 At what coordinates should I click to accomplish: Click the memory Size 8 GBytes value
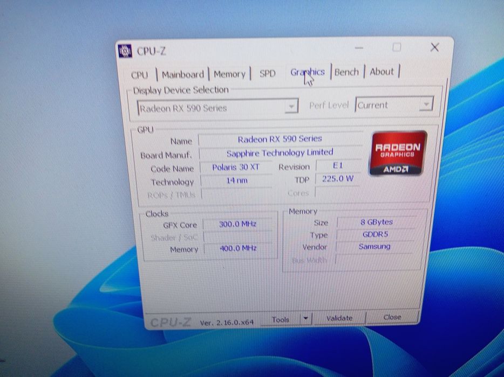pyautogui.click(x=376, y=222)
